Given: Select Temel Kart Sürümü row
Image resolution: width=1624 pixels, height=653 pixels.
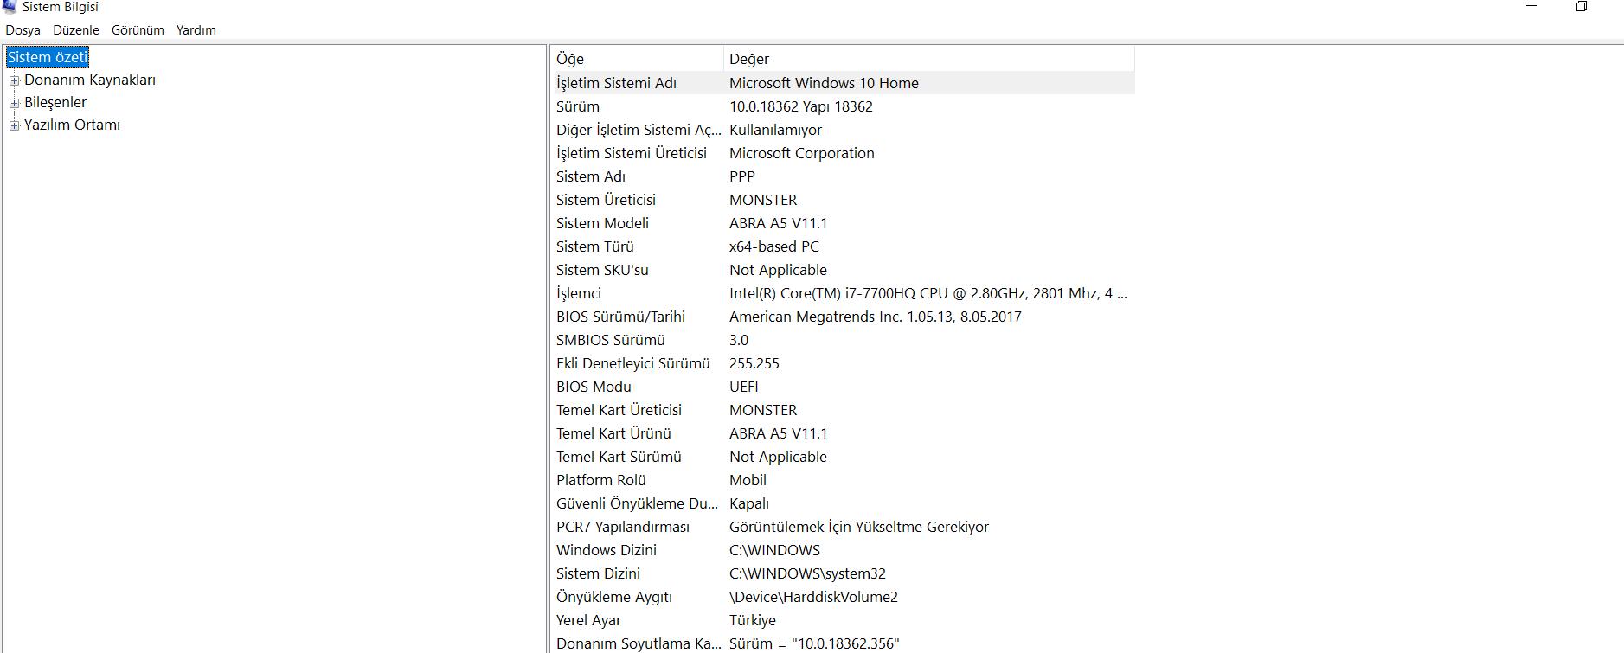Looking at the screenshot, I should (x=843, y=457).
